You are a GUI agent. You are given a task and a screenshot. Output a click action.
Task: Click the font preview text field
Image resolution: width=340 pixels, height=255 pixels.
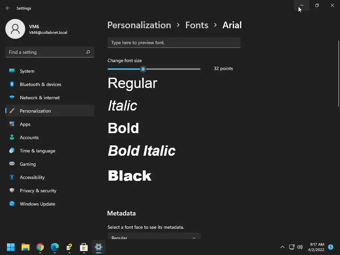174,42
